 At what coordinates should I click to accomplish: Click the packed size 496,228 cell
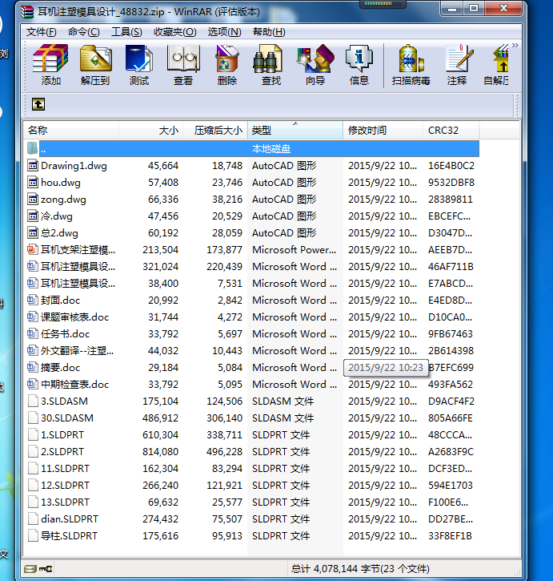pyautogui.click(x=224, y=452)
